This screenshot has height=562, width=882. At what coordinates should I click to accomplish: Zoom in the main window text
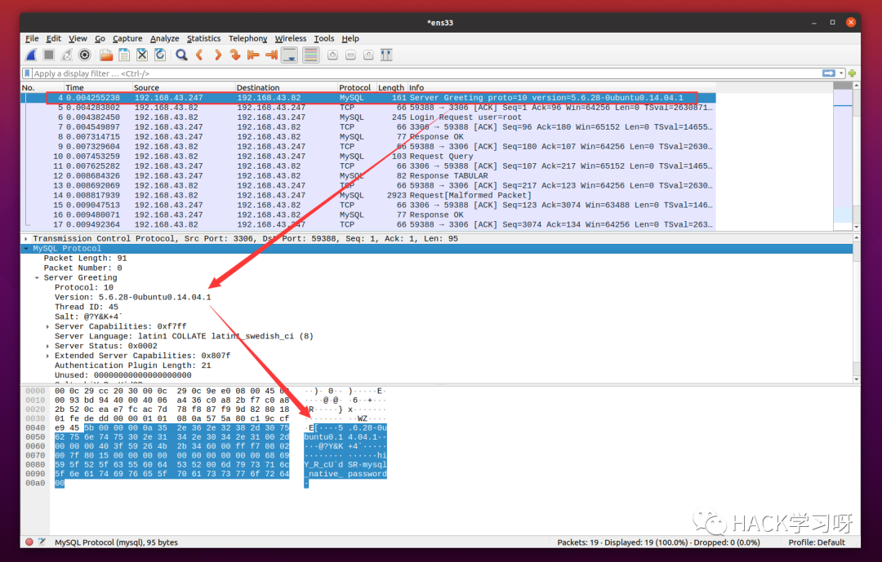point(332,55)
